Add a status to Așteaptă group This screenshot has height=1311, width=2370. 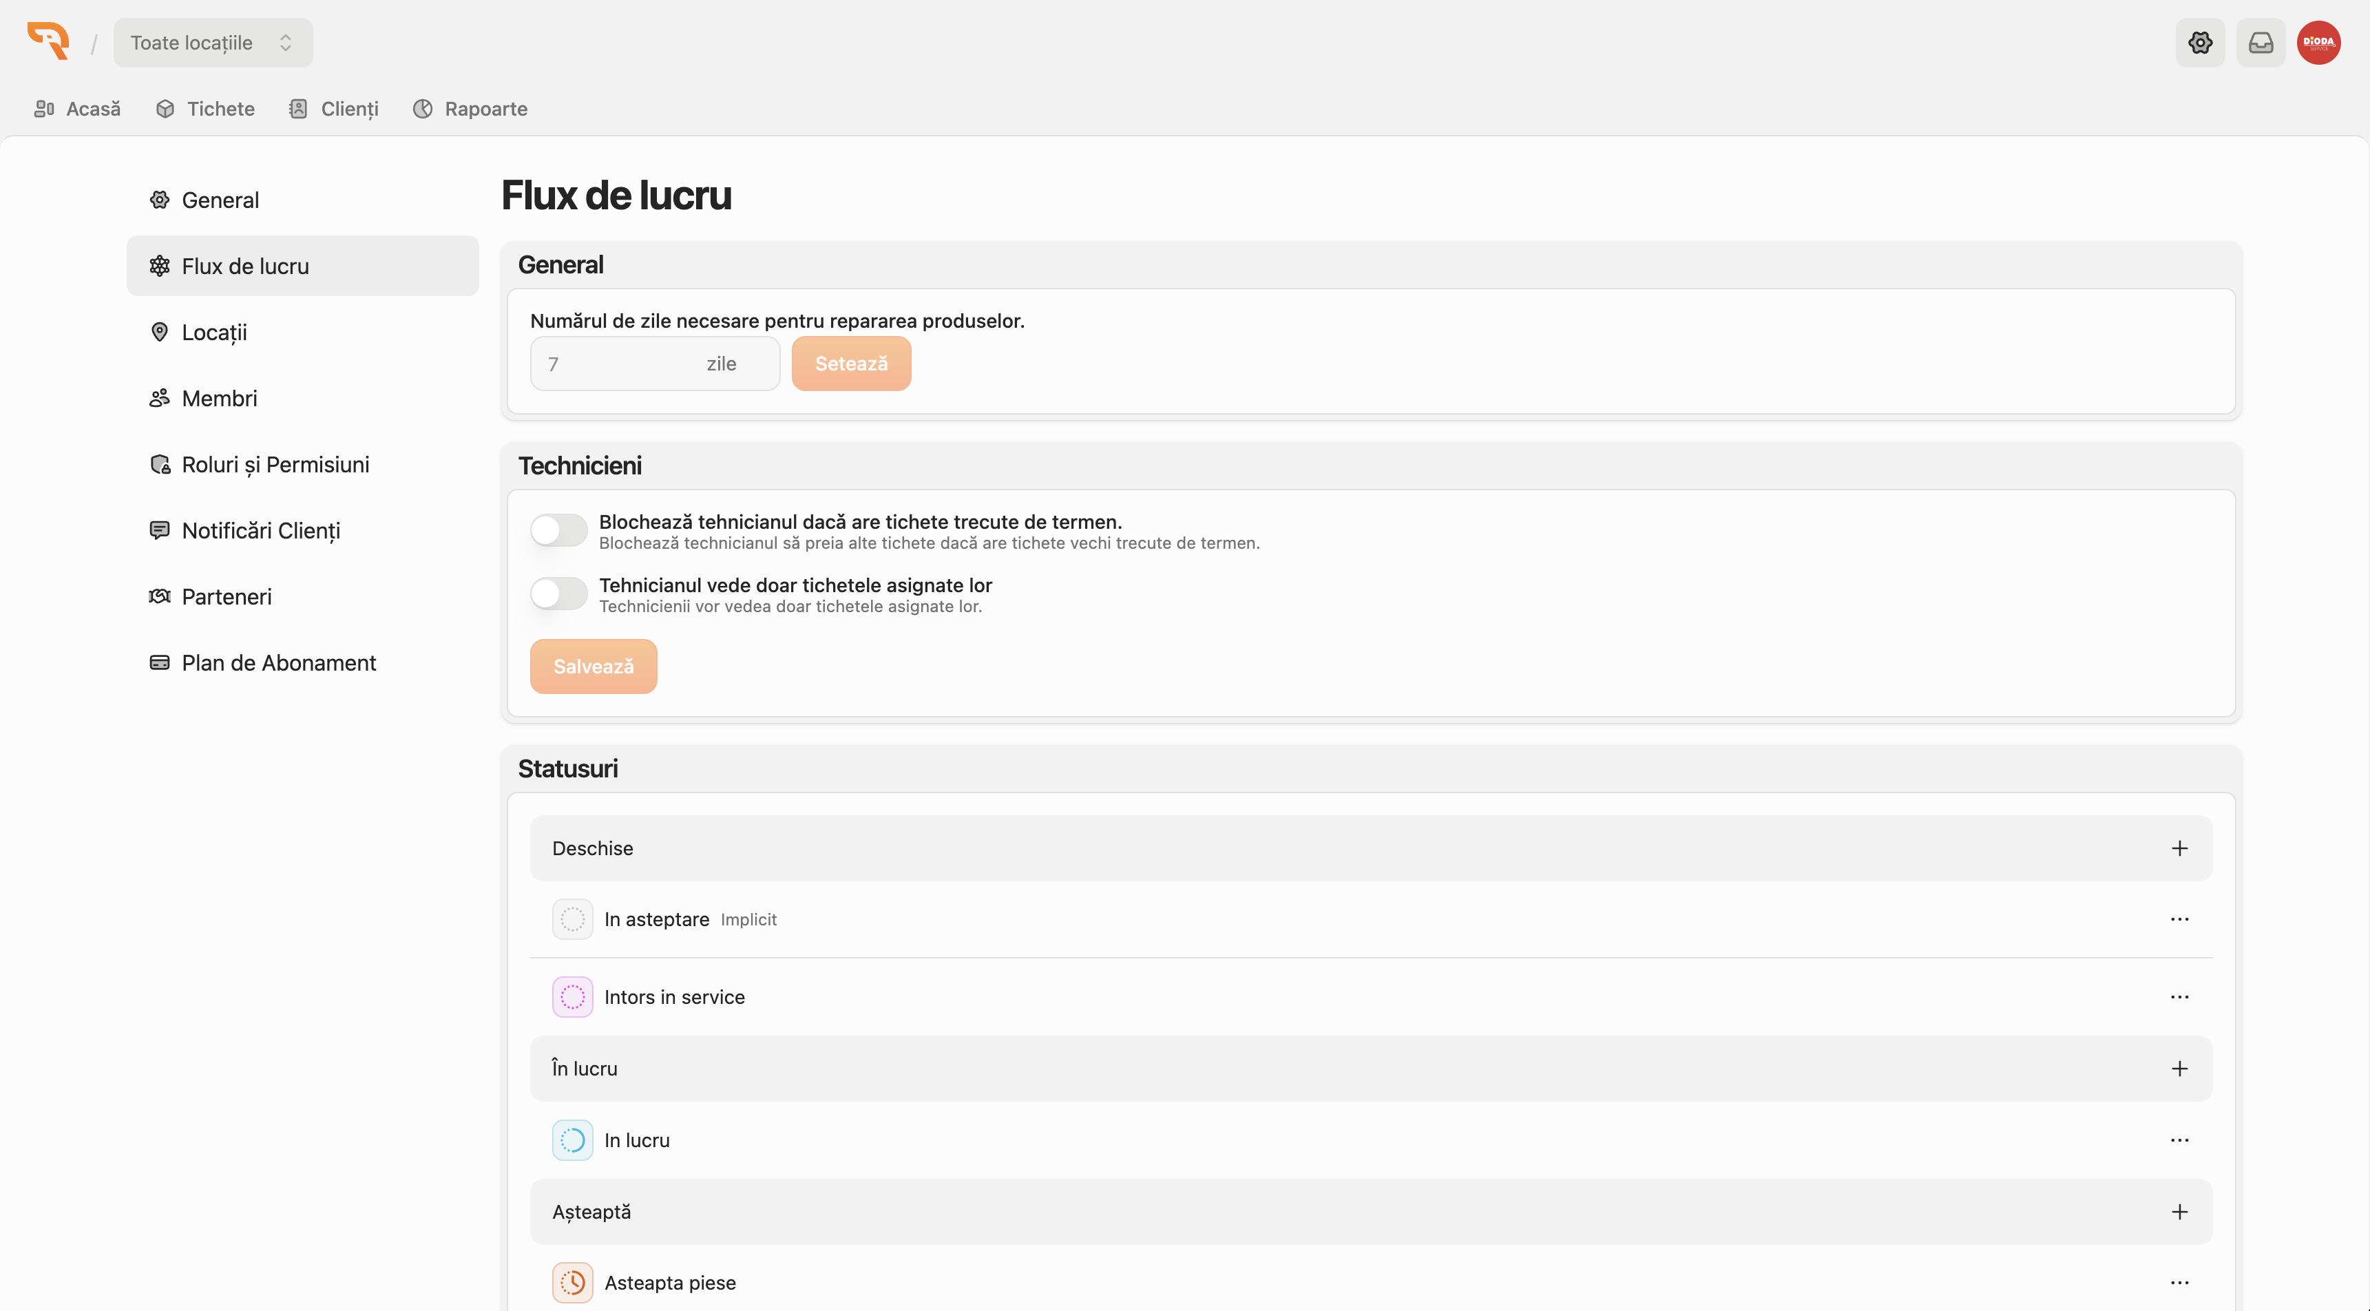tap(2179, 1212)
